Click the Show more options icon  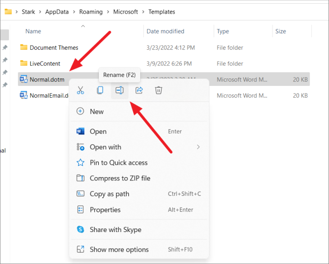(80, 249)
